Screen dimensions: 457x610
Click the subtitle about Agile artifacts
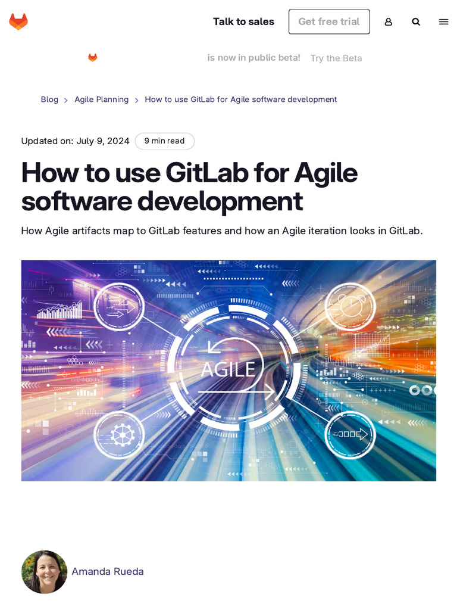pos(222,231)
